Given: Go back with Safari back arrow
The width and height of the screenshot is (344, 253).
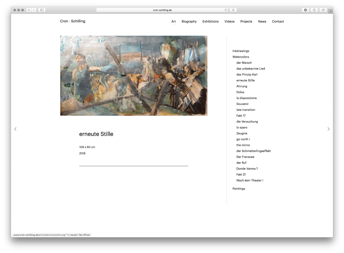Looking at the screenshot, I should (x=29, y=10).
